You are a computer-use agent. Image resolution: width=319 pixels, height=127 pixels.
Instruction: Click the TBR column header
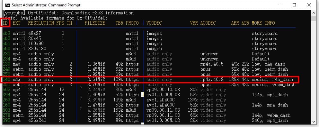click(119, 23)
